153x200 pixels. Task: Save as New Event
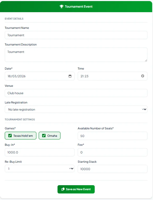click(76, 189)
